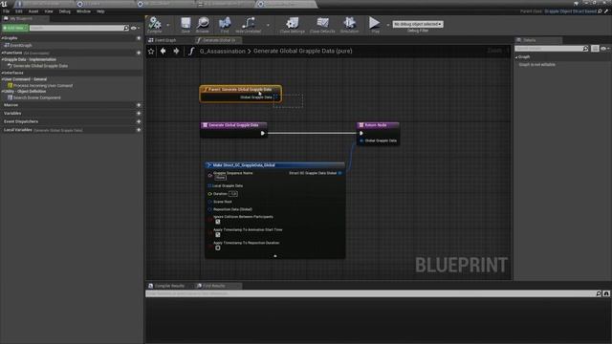612x344 pixels.
Task: Collapse the Make Struct node advanced pins arrow
Action: (x=275, y=256)
